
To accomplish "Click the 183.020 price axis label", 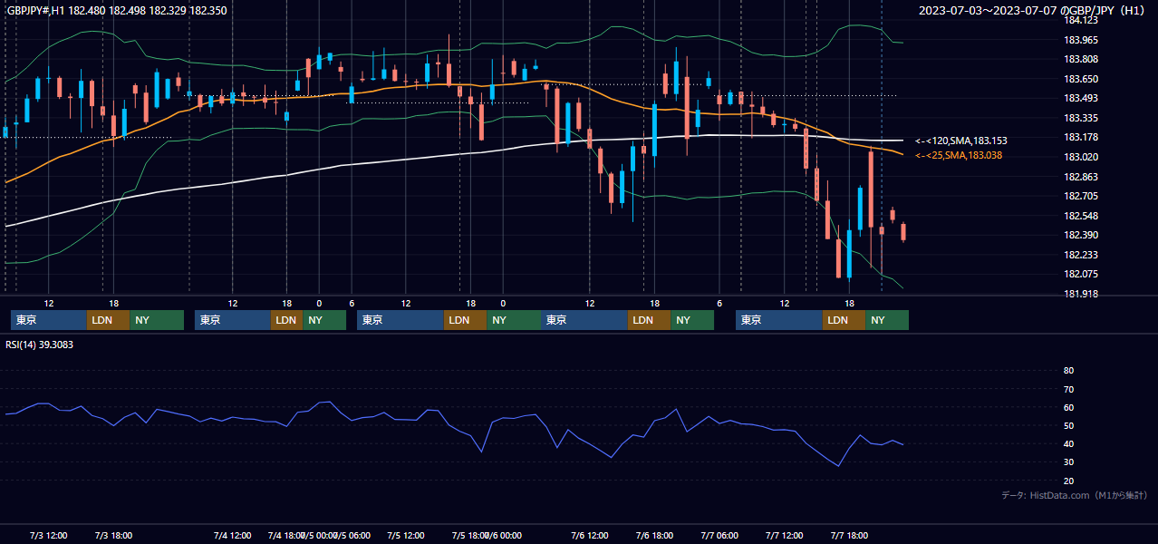I will click(x=1080, y=157).
